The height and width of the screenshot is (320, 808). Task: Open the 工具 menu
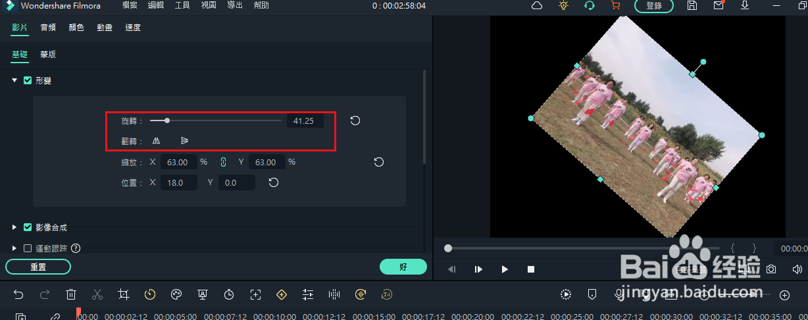click(182, 5)
